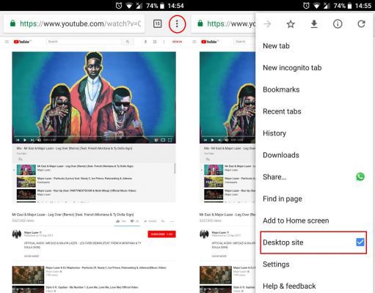Like the video with the thumbs-up icon
The height and width of the screenshot is (293, 375).
tap(118, 221)
